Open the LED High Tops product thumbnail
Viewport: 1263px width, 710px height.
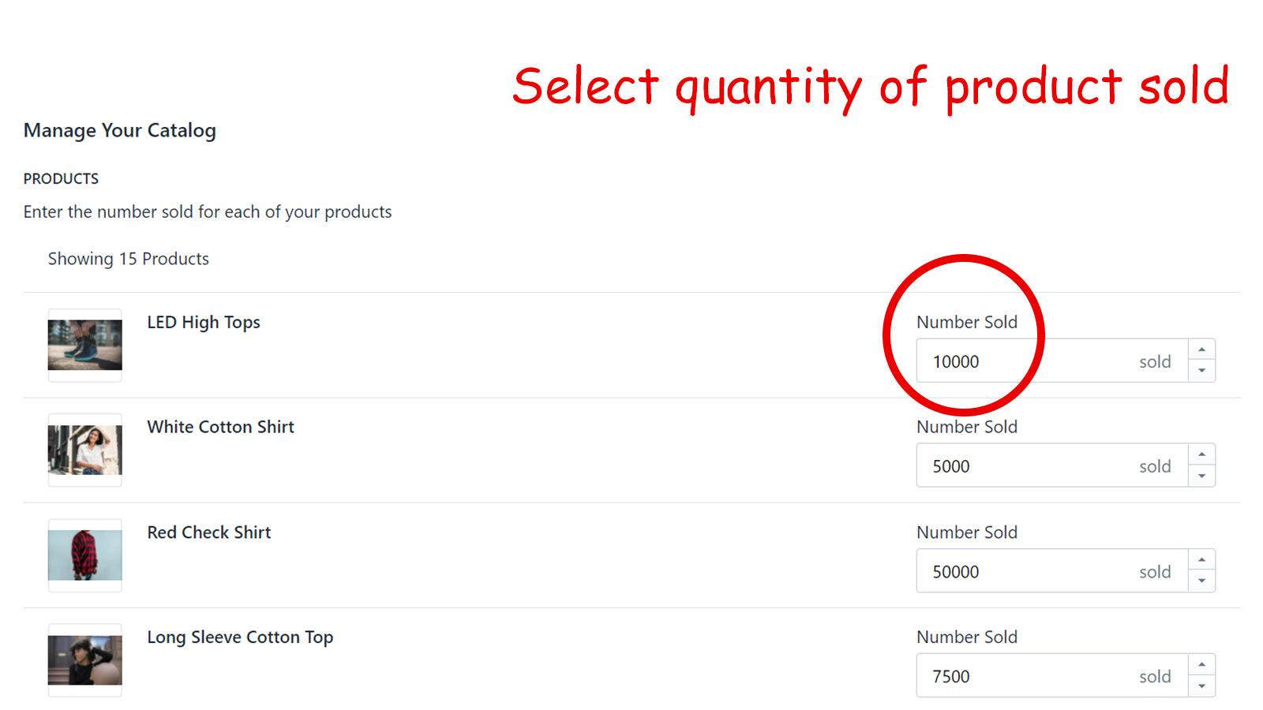84,343
